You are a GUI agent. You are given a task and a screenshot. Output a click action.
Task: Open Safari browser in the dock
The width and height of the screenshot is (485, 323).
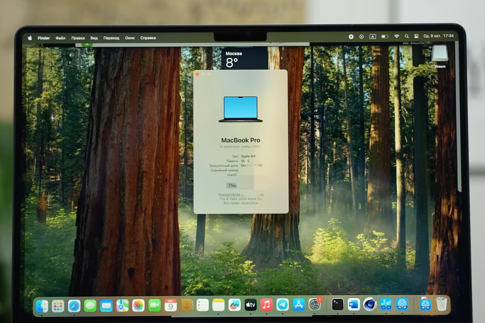(74, 305)
